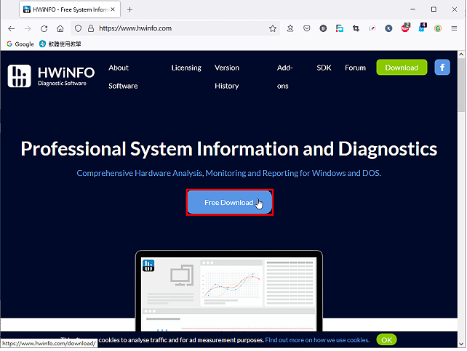The image size is (467, 351).
Task: Click 'Professional System Information and Diagnostics' heading
Action: coord(229,148)
